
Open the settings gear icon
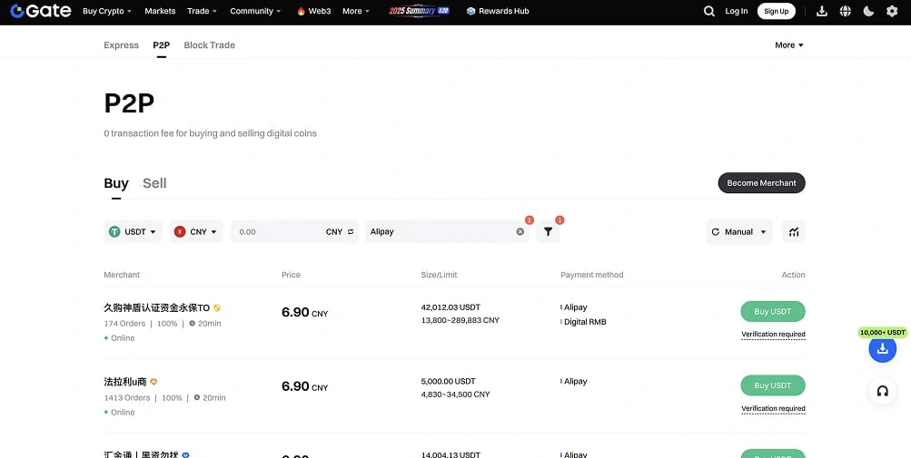coord(892,11)
